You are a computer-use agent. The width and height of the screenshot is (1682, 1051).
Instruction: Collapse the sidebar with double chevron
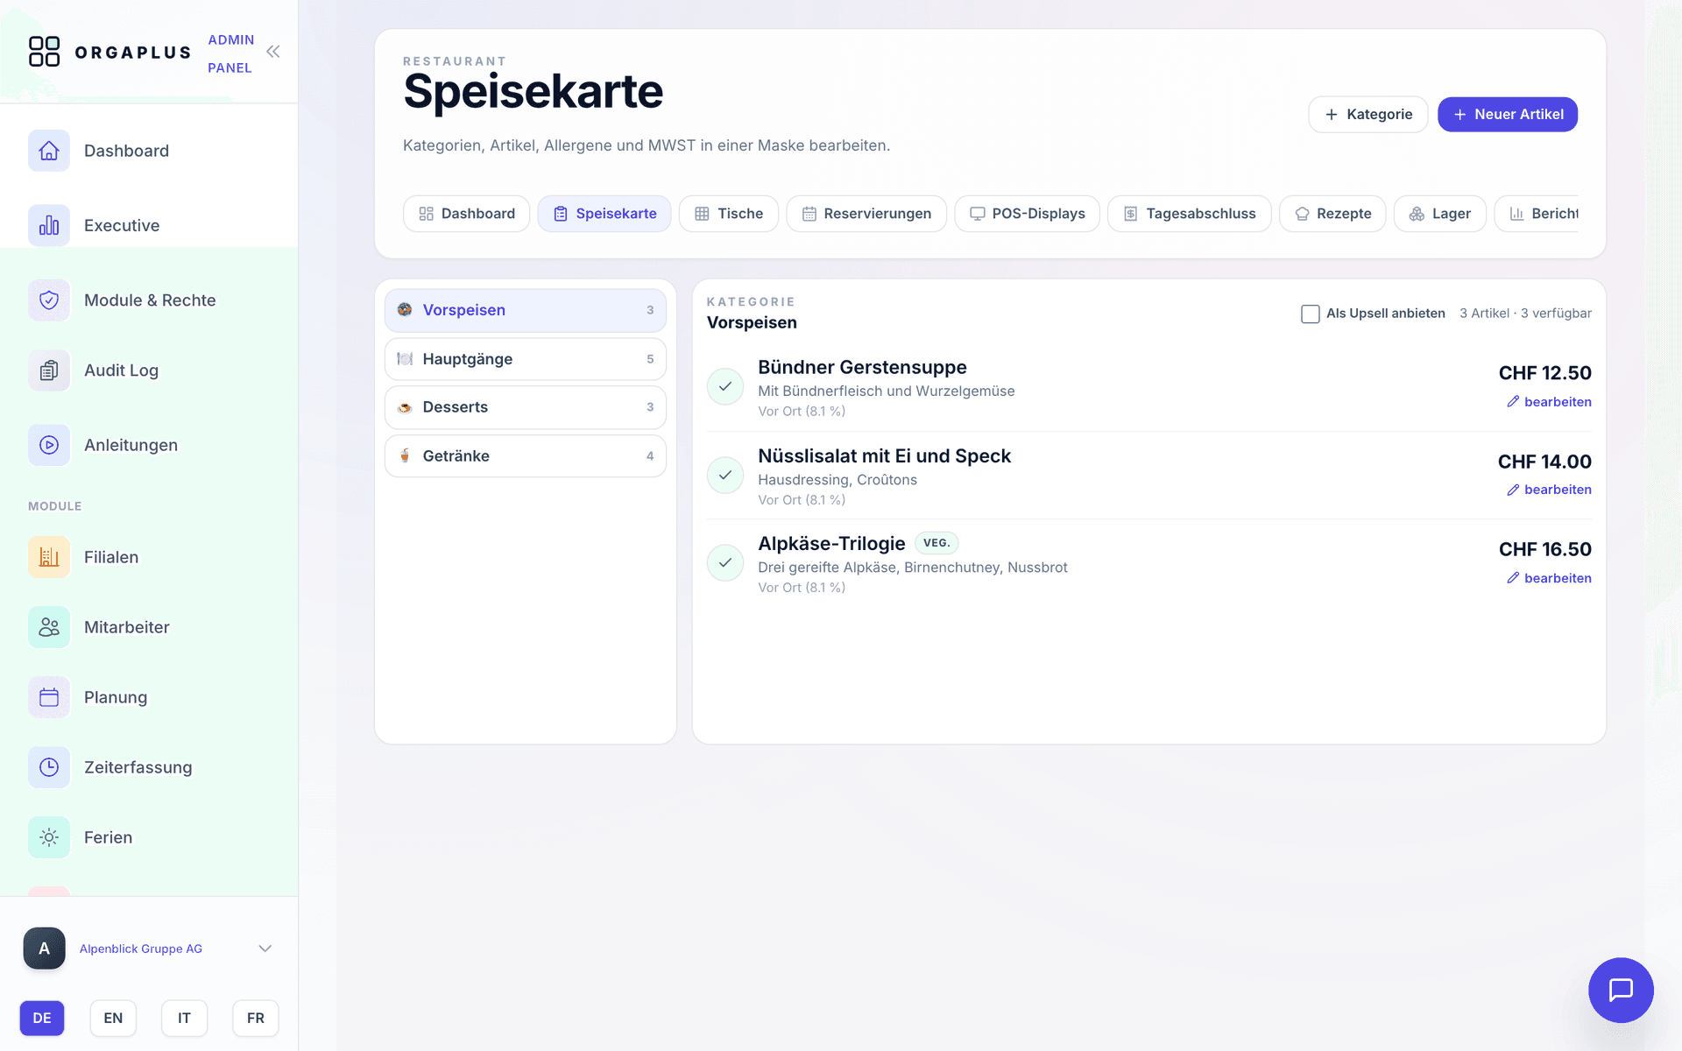pos(273,52)
